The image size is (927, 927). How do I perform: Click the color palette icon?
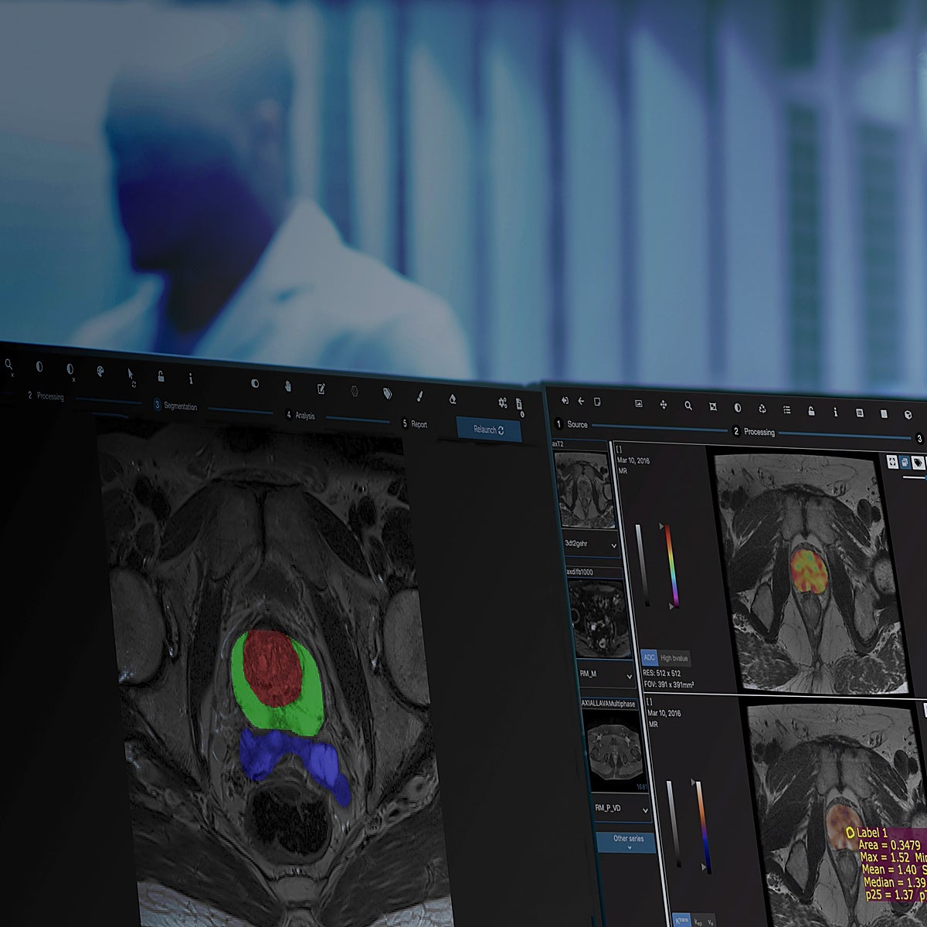coord(100,372)
